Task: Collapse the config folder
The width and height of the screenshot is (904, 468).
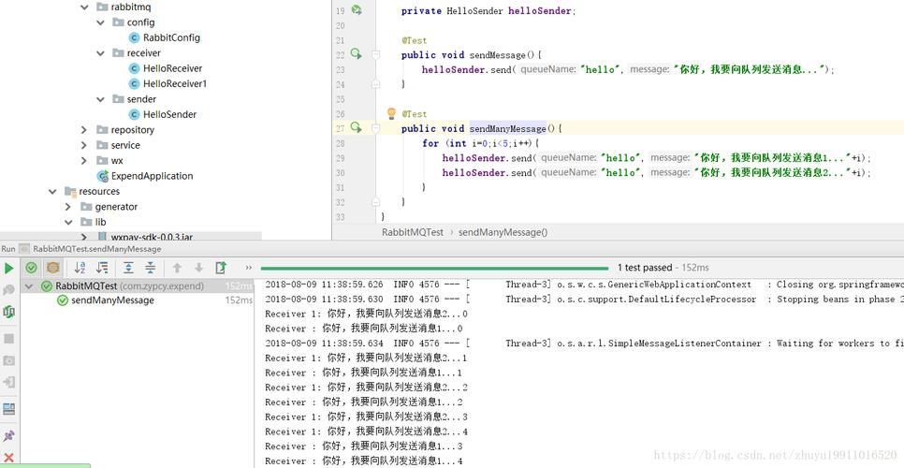Action: pyautogui.click(x=100, y=22)
